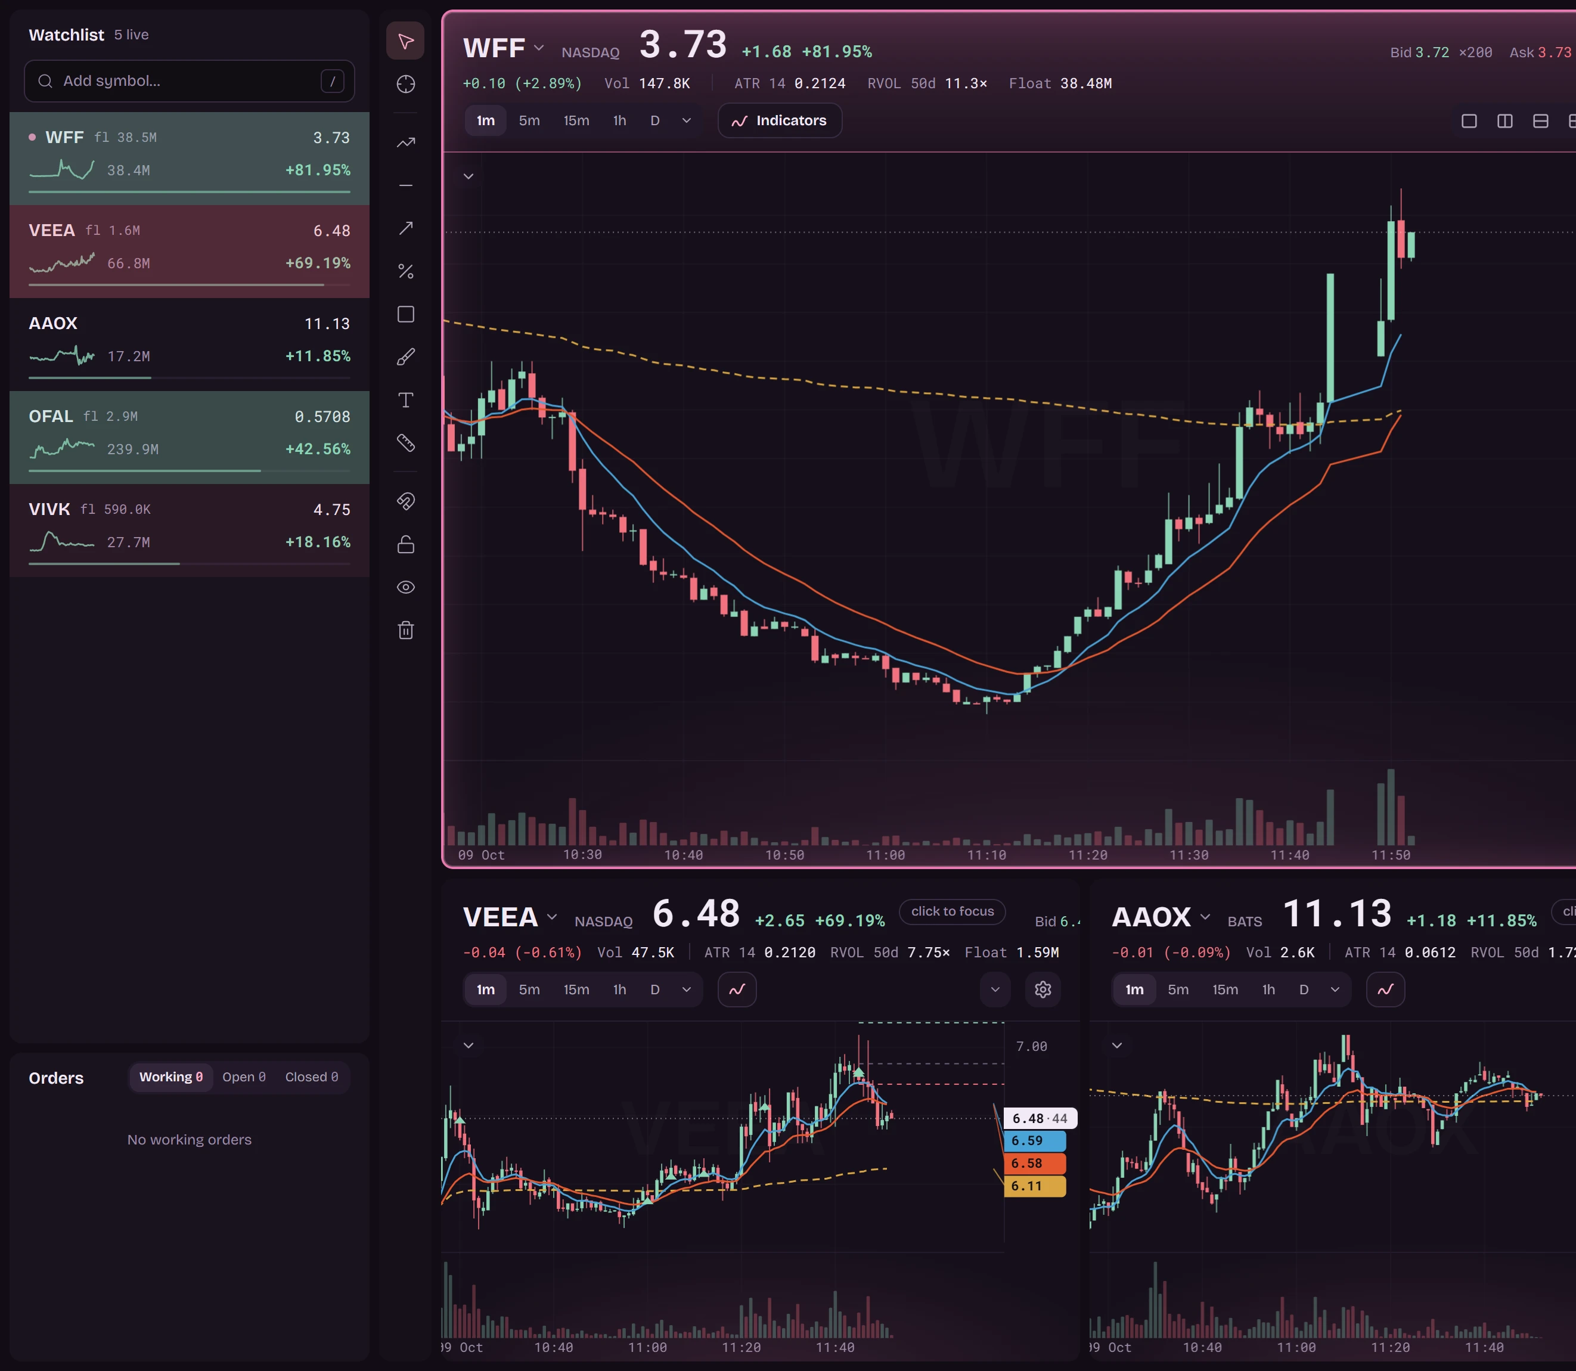Set WFF chart to daily timeframe
The height and width of the screenshot is (1371, 1576).
coord(655,121)
